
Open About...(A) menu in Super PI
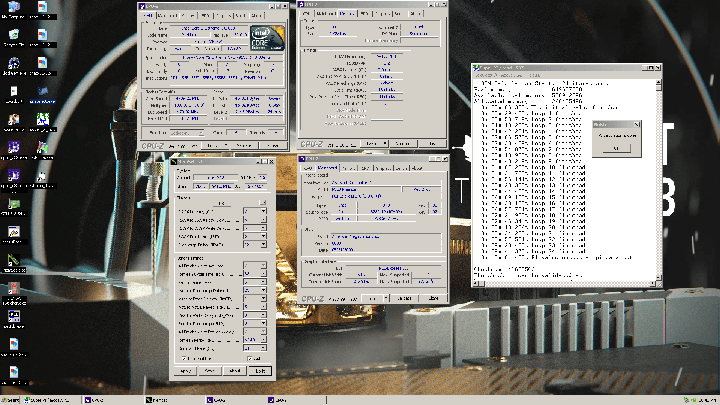pos(511,75)
